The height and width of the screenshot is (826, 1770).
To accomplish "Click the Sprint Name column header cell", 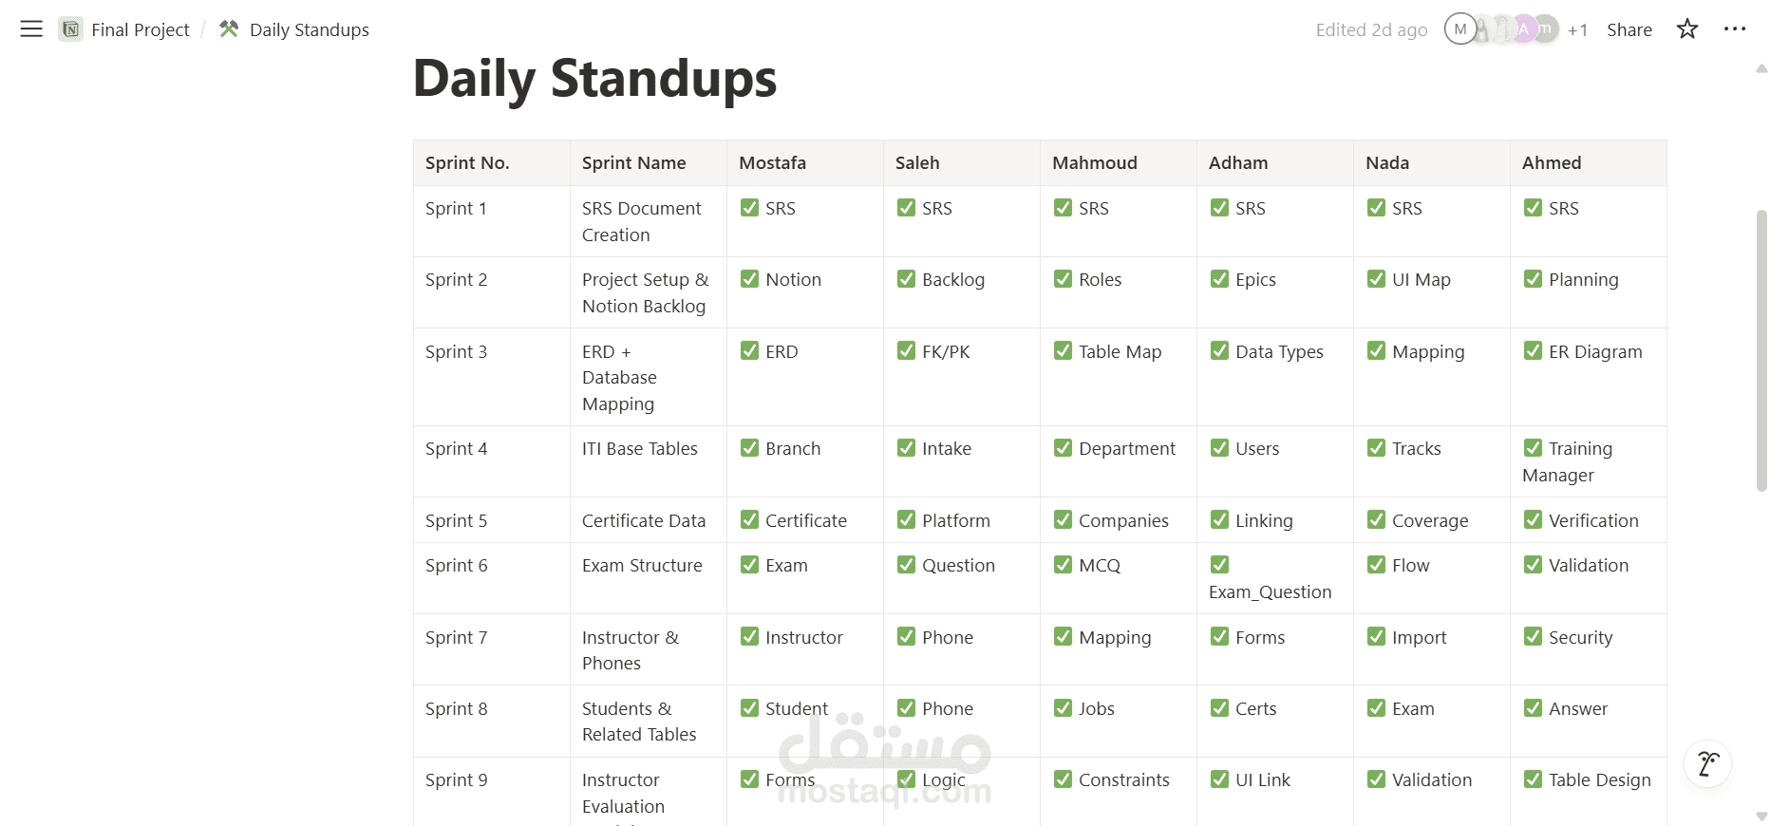I will click(x=649, y=162).
